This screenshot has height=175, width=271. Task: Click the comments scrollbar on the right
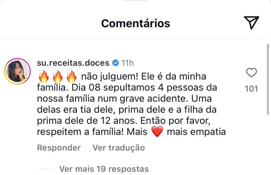268,79
